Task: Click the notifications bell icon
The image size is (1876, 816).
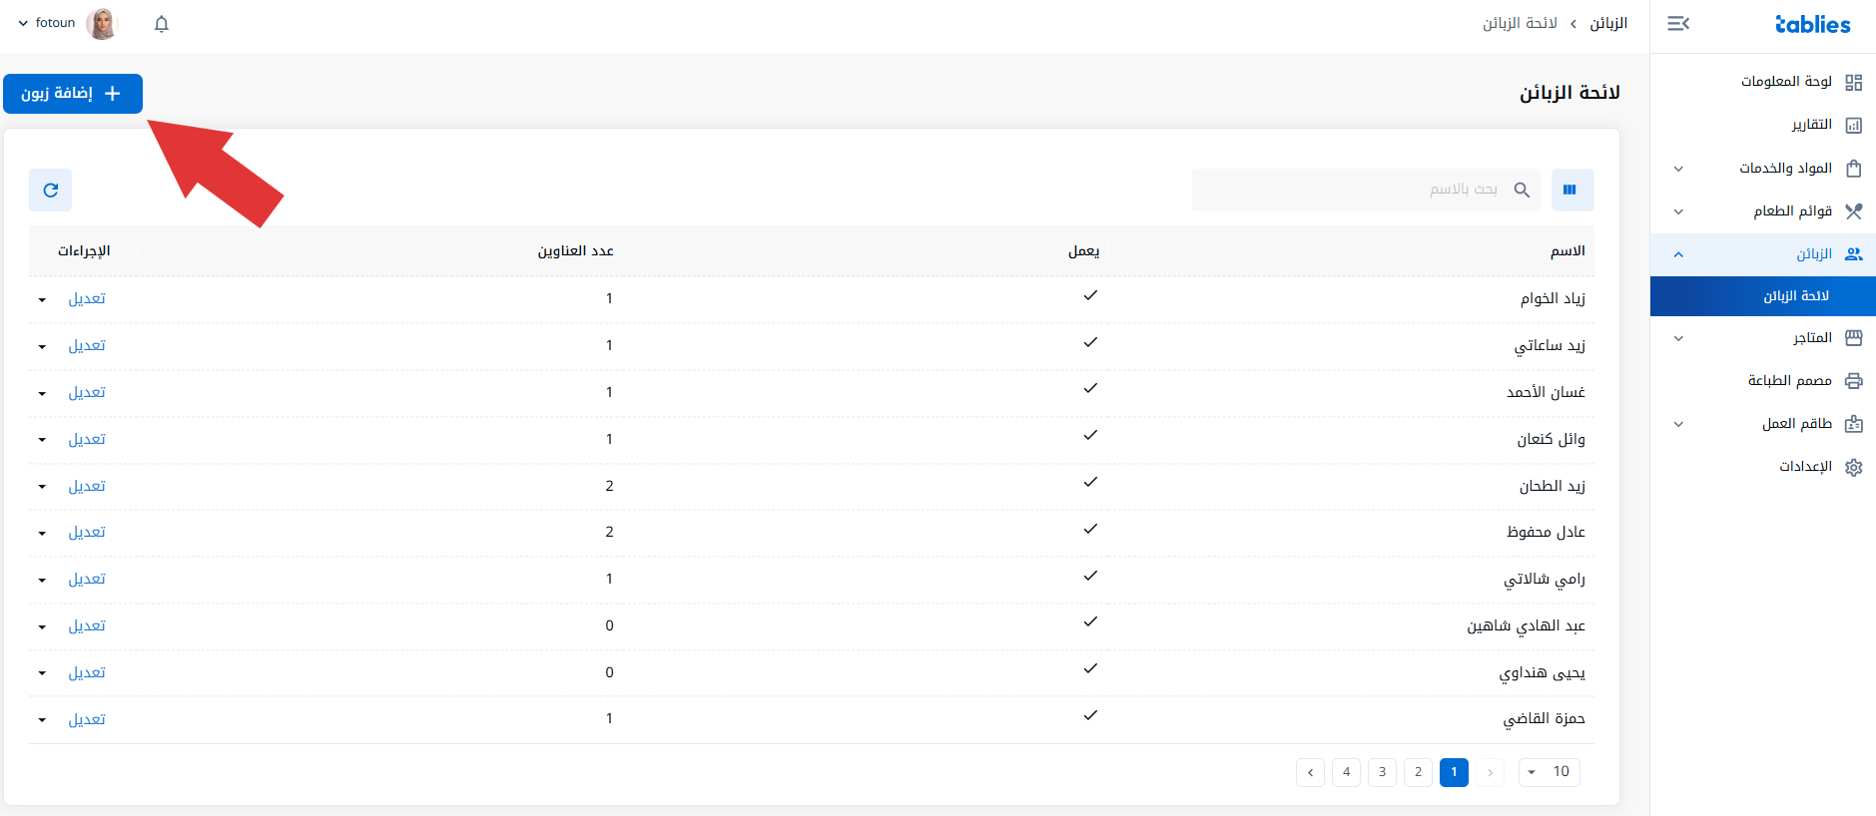Action: pos(162,24)
